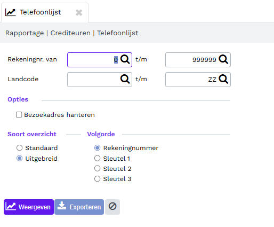Focus the Landcode from input field
Image resolution: width=274 pixels, height=227 pixels.
(x=100, y=80)
